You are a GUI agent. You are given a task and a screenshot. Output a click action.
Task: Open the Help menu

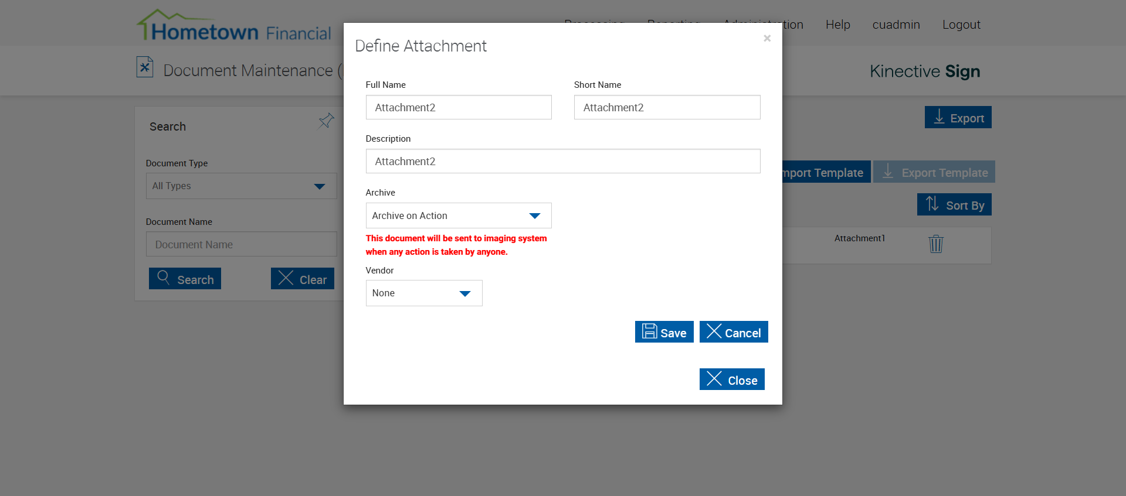click(837, 25)
